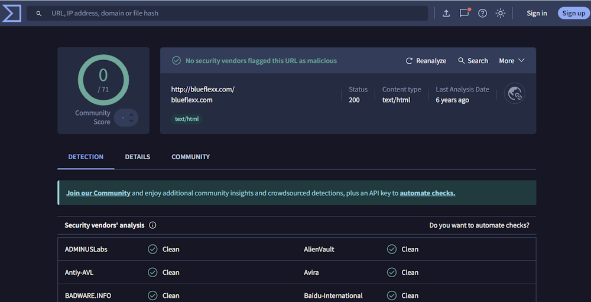Click the ADMINUSLabs vendor name
Viewport: 591px width, 302px height.
pyautogui.click(x=86, y=250)
